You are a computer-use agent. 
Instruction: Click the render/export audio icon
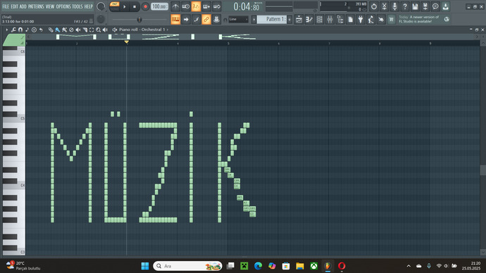[x=425, y=6]
